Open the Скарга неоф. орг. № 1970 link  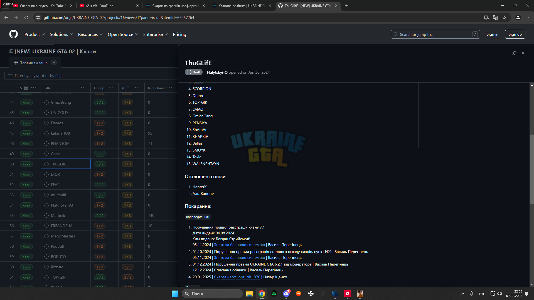point(237,277)
